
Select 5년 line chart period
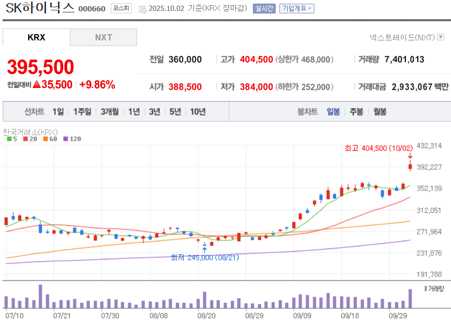[x=175, y=111]
